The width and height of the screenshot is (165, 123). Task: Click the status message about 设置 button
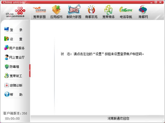(102, 54)
